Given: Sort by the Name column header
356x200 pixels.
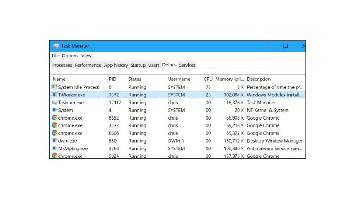Looking at the screenshot, I should coord(59,79).
